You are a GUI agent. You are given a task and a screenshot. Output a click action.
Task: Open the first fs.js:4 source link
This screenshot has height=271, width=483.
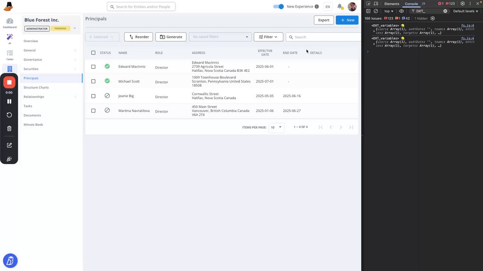[468, 26]
